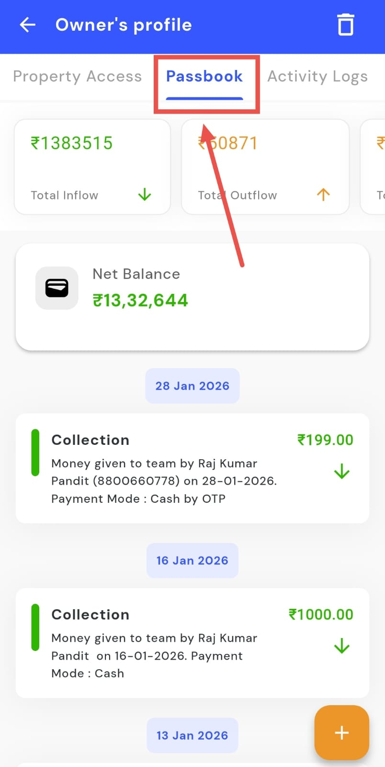This screenshot has width=385, height=767.
Task: Tap the partially visible third summary card
Action: coord(374,166)
